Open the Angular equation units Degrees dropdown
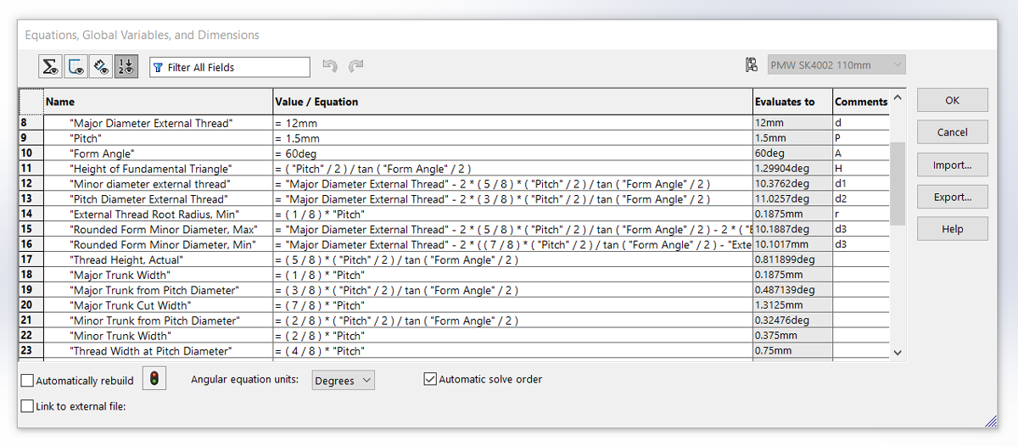Viewport: 1018px width, 446px height. (343, 381)
